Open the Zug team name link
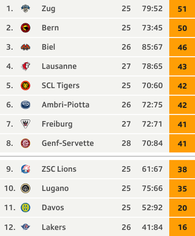Image resolution: width=195 pixels, height=236 pixels. (48, 9)
